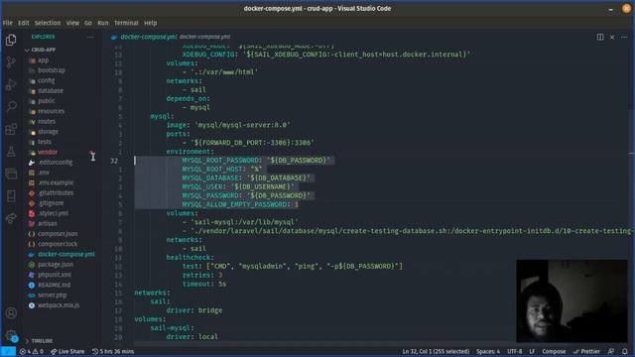The image size is (635, 357).
Task: Change indentation Spaces: 4
Action: coord(488,351)
